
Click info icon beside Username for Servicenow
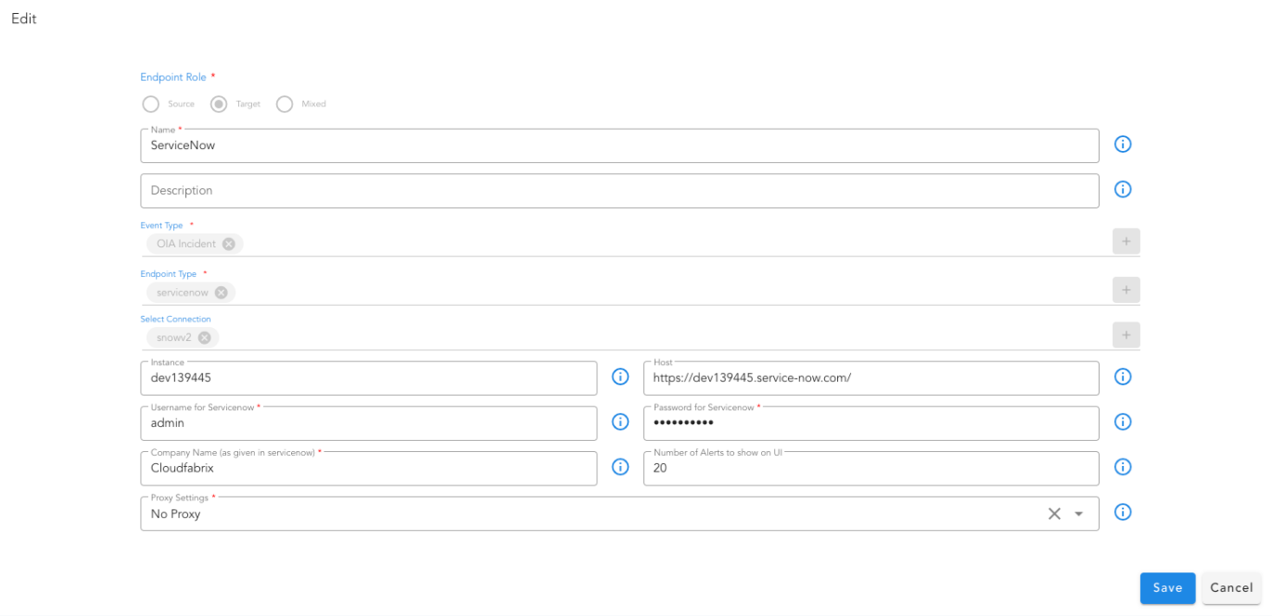(620, 422)
